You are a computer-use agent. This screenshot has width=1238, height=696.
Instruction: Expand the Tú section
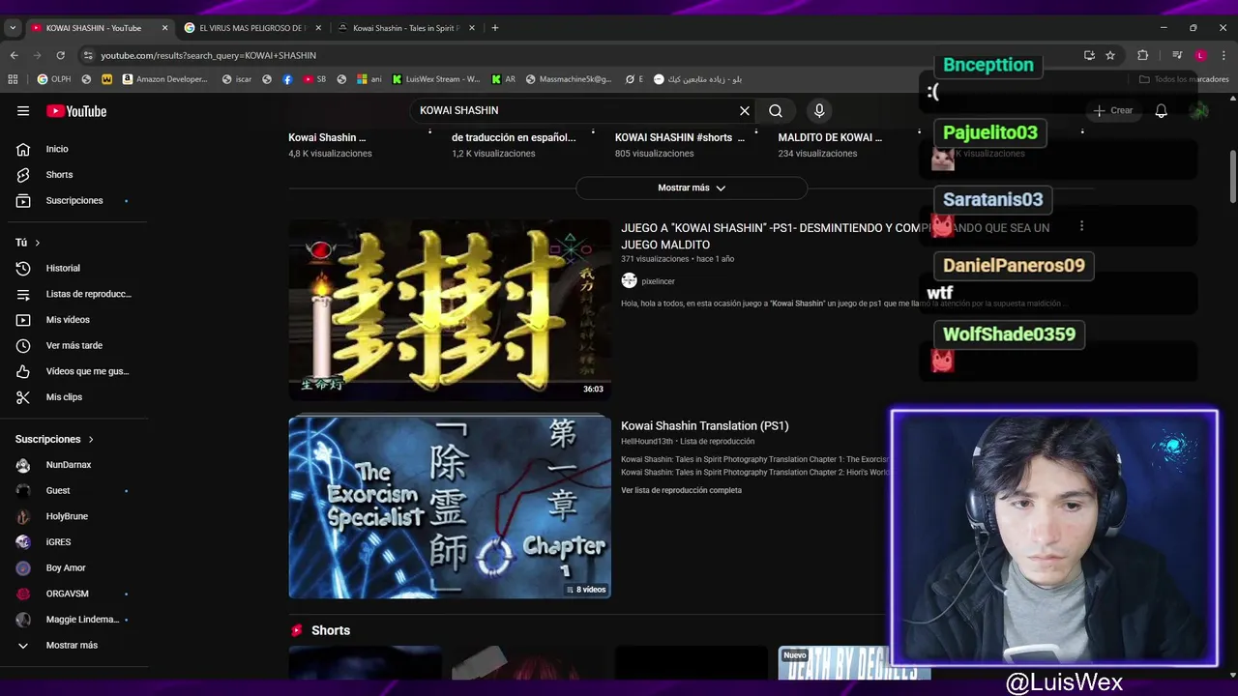coord(27,243)
